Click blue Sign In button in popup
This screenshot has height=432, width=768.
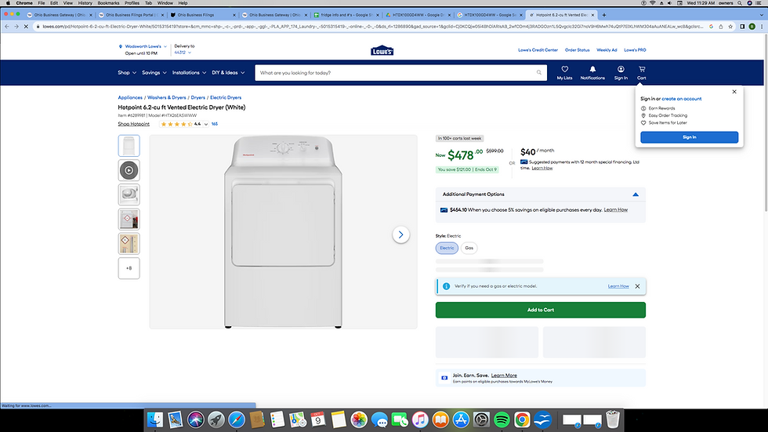point(689,137)
